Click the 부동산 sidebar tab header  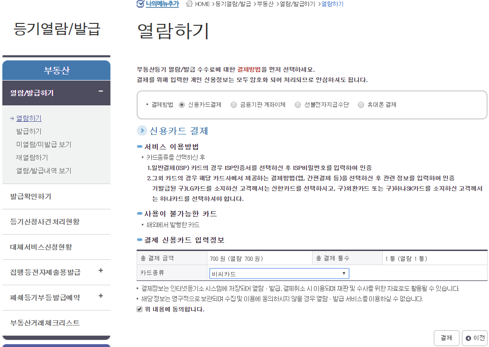coord(57,71)
